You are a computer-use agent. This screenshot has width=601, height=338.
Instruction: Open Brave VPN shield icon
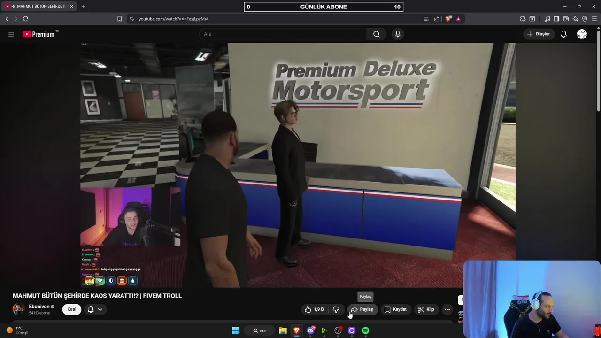pyautogui.click(x=585, y=19)
